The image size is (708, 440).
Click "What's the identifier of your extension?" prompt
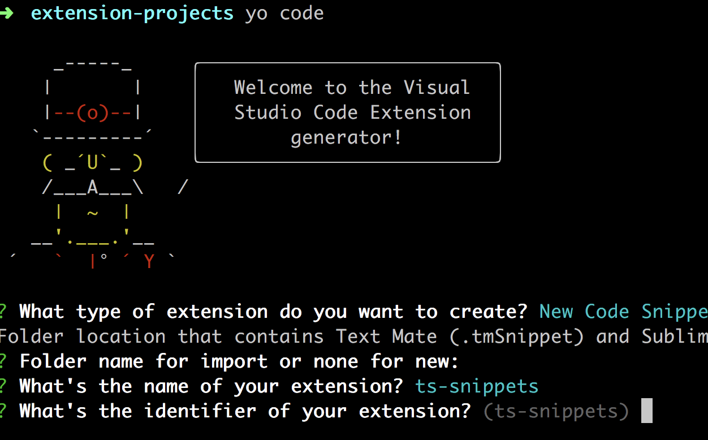coord(244,411)
